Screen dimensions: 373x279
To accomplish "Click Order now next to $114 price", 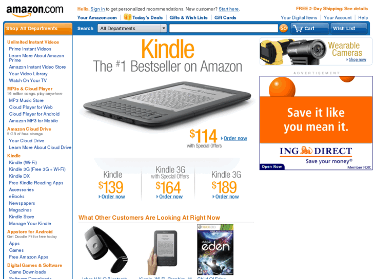I will [x=235, y=138].
